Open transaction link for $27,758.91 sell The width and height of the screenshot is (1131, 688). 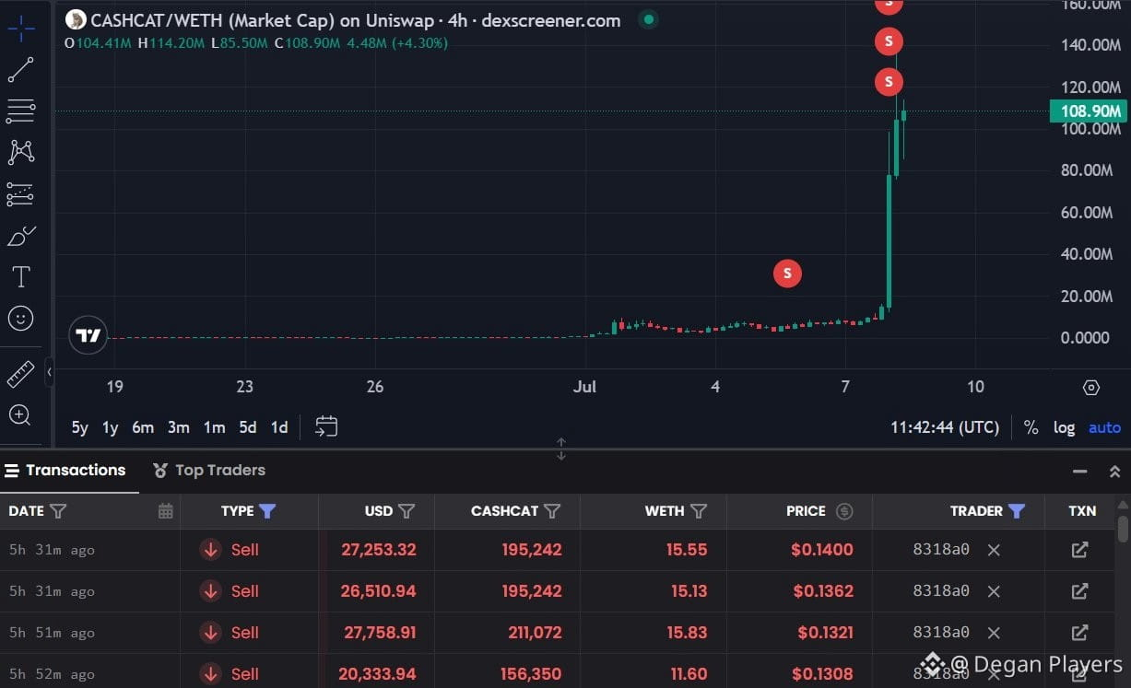tap(1079, 633)
